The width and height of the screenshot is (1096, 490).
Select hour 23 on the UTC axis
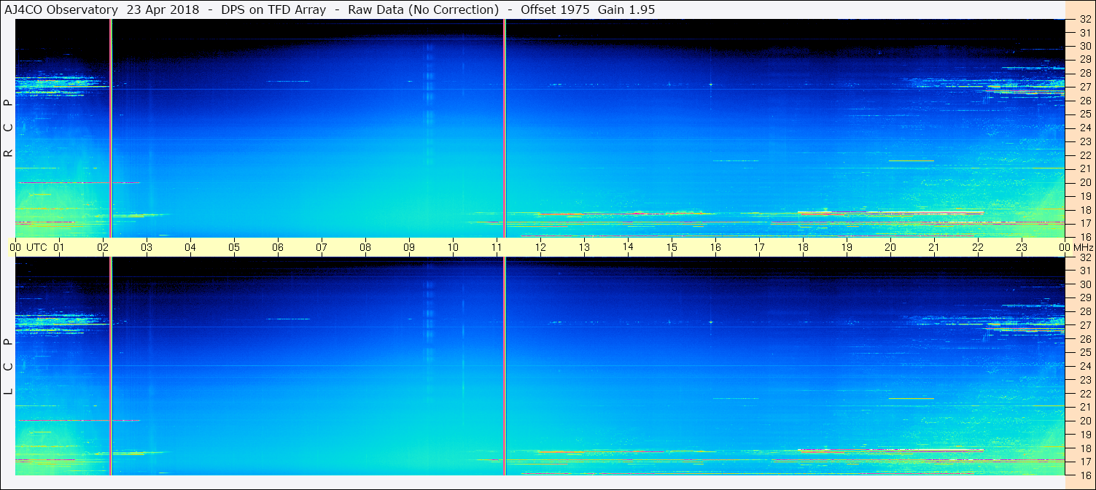tap(1022, 247)
